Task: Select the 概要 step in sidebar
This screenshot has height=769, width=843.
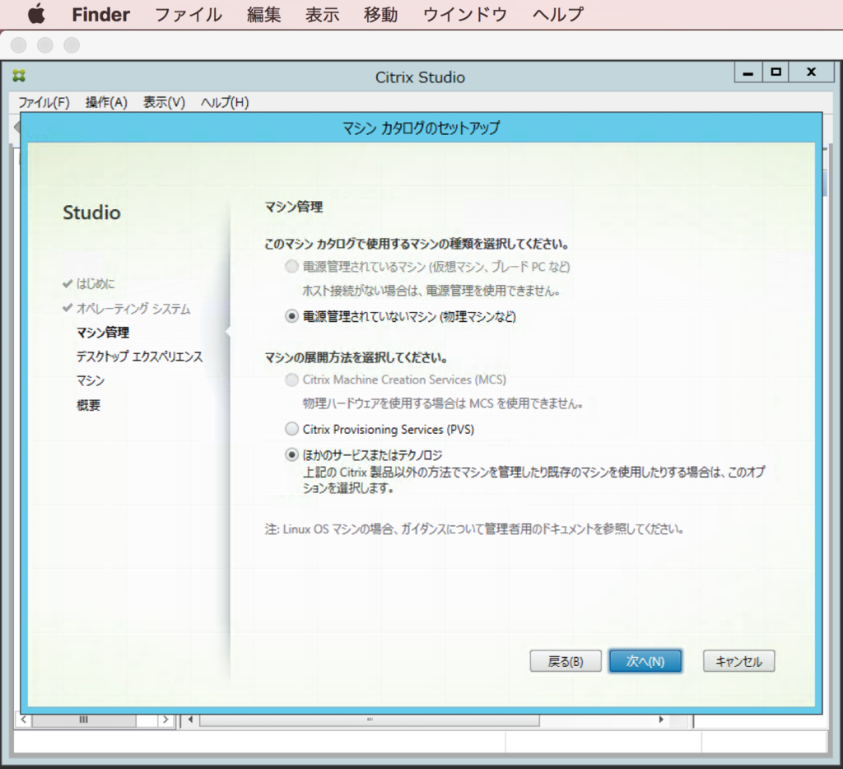Action: point(88,405)
